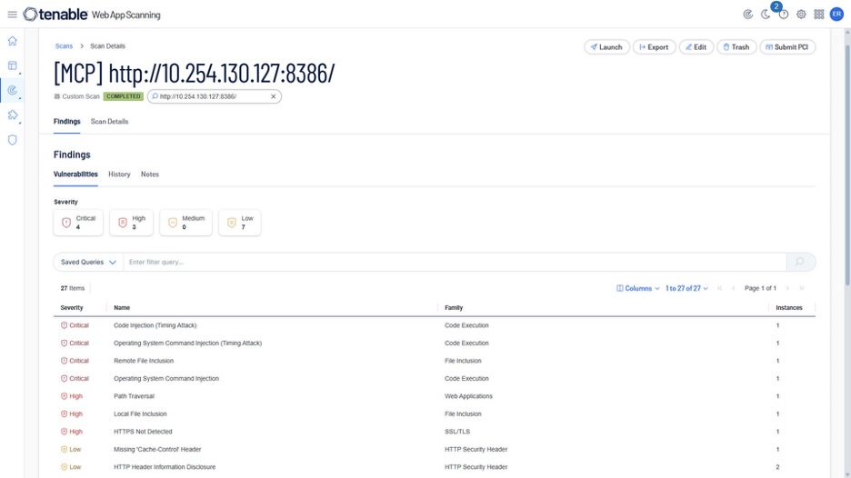Clear the target URL filter chip
This screenshot has height=478, width=851.
click(273, 96)
